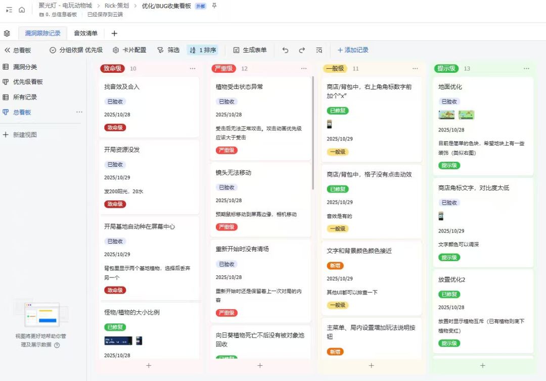Viewport: 546px width, 381px height.
Task: Click 添加记录 to add a record
Action: click(353, 50)
